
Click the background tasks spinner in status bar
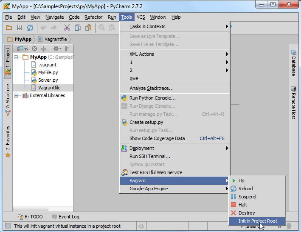pyautogui.click(x=141, y=226)
